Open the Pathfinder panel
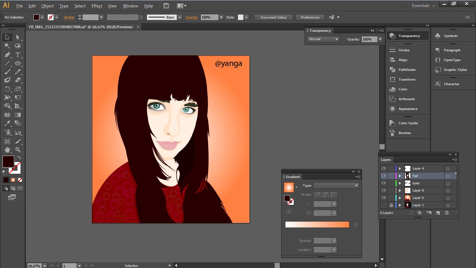Screen dimensions: 476x268 click(407, 69)
